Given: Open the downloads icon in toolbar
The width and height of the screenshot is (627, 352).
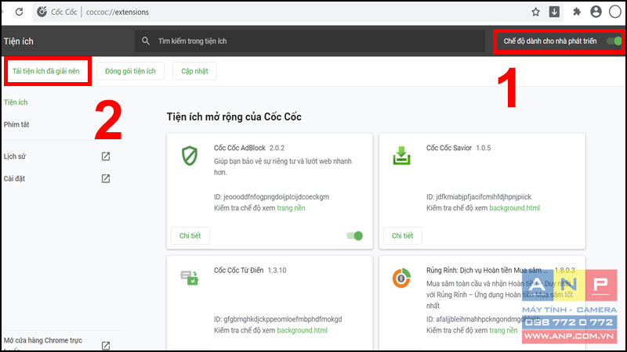Looking at the screenshot, I should [554, 12].
